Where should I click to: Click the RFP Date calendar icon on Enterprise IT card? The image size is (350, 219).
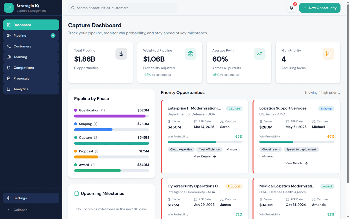pyautogui.click(x=196, y=122)
